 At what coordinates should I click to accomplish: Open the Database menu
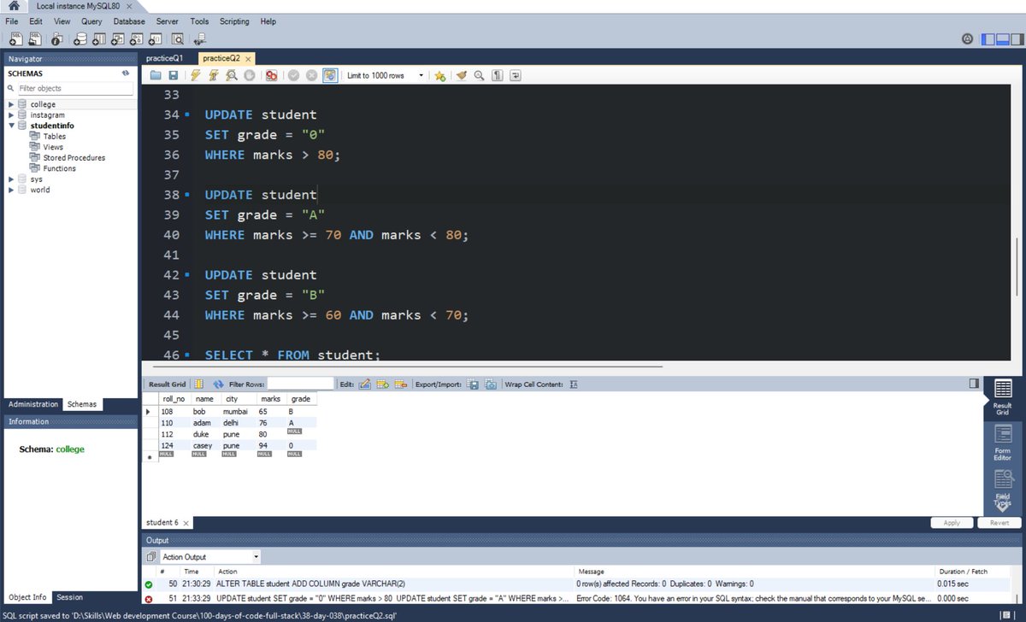tap(129, 21)
